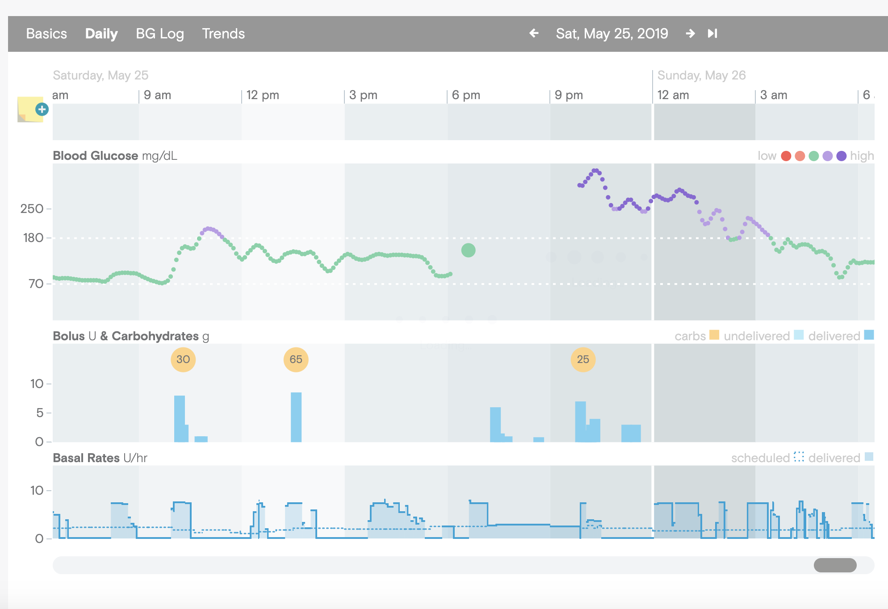
Task: Click the date Sat, May 25, 2019
Action: point(612,33)
